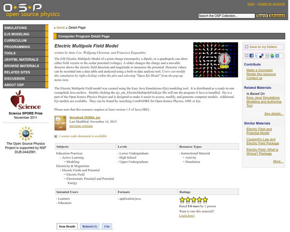The width and height of the screenshot is (290, 232).
Task: Open JS/HTML Materials menu item
Action: 26,60
